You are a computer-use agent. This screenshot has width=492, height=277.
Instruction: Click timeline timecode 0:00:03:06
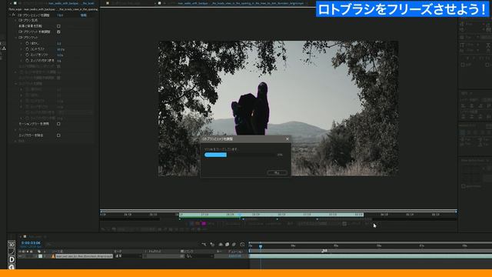pos(31,243)
